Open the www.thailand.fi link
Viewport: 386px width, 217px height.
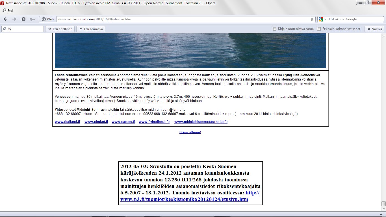click(67, 122)
